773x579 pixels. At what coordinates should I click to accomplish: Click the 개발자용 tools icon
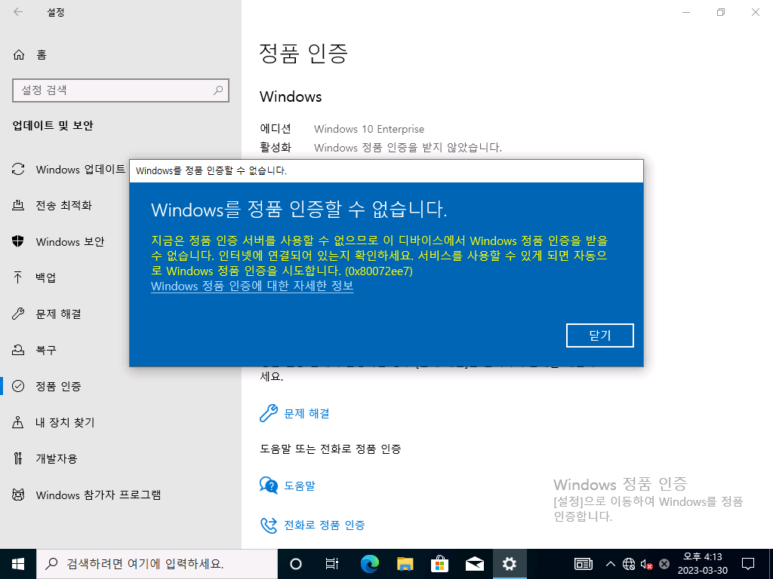[x=18, y=458]
